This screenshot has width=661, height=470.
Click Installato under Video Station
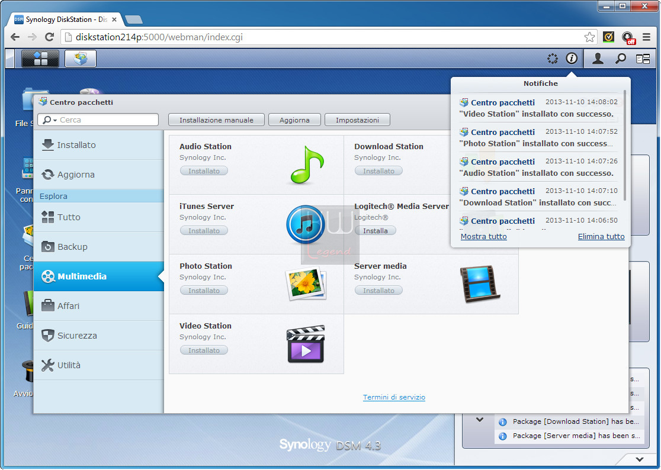pos(204,350)
